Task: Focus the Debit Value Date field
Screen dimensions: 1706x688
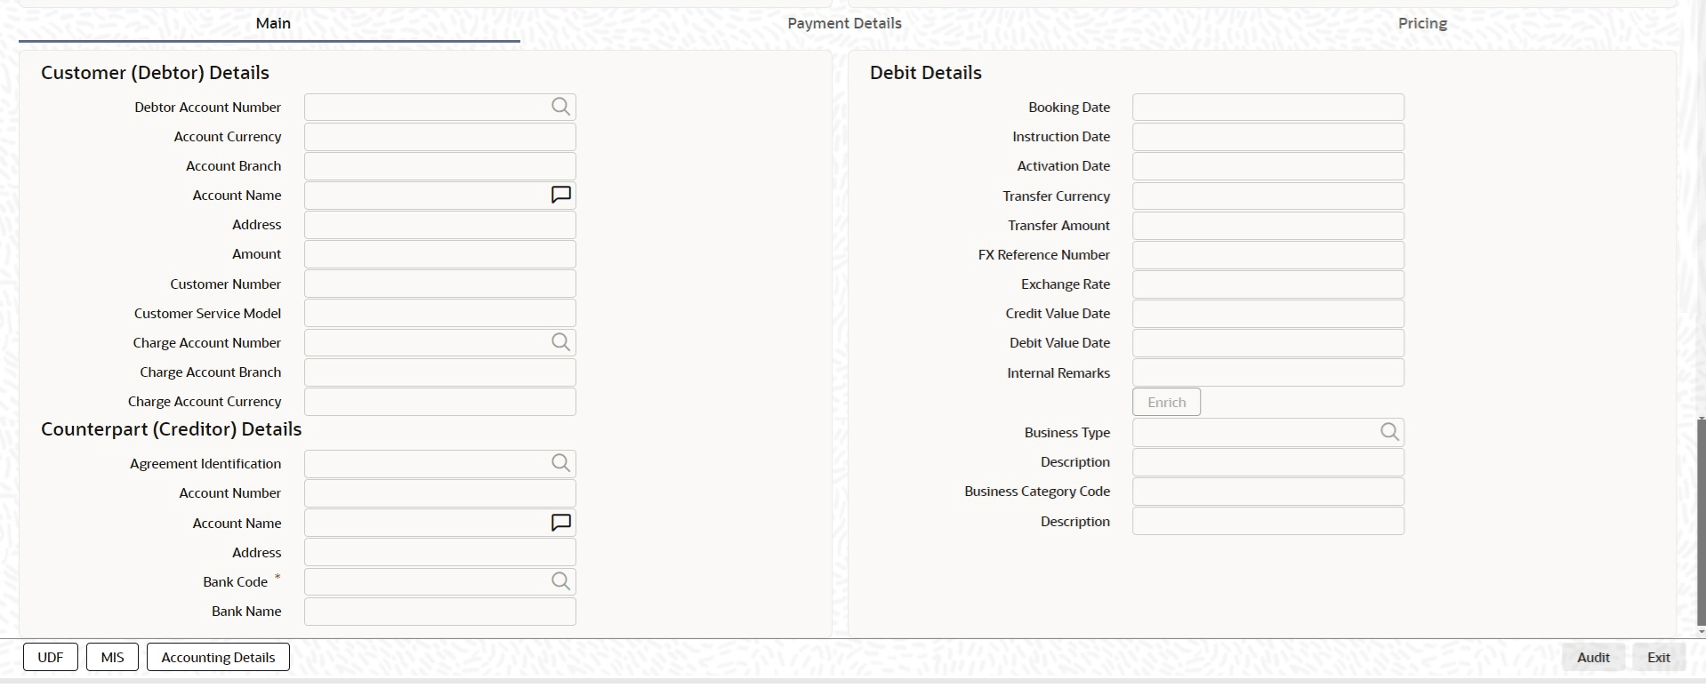Action: coord(1268,342)
